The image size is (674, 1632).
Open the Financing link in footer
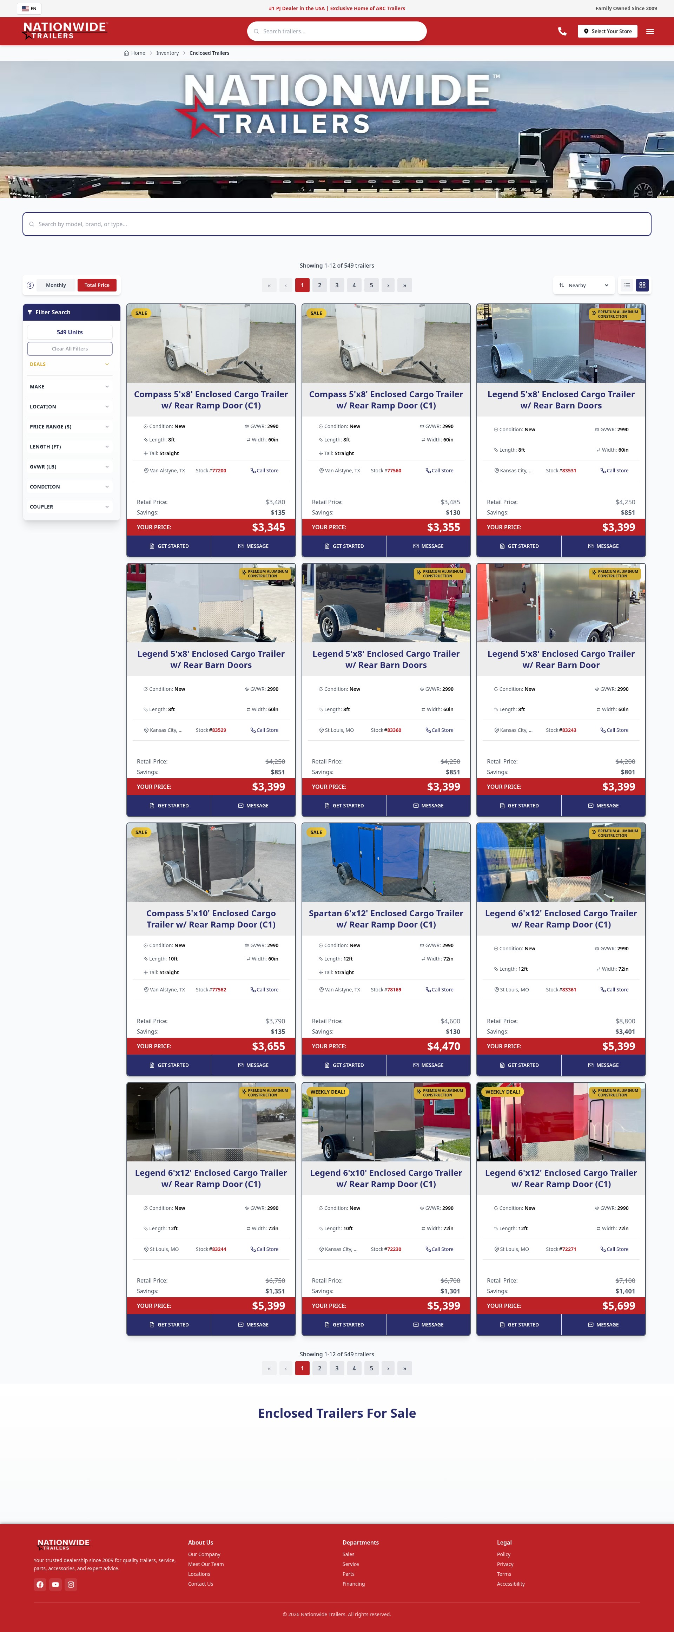pos(353,1584)
